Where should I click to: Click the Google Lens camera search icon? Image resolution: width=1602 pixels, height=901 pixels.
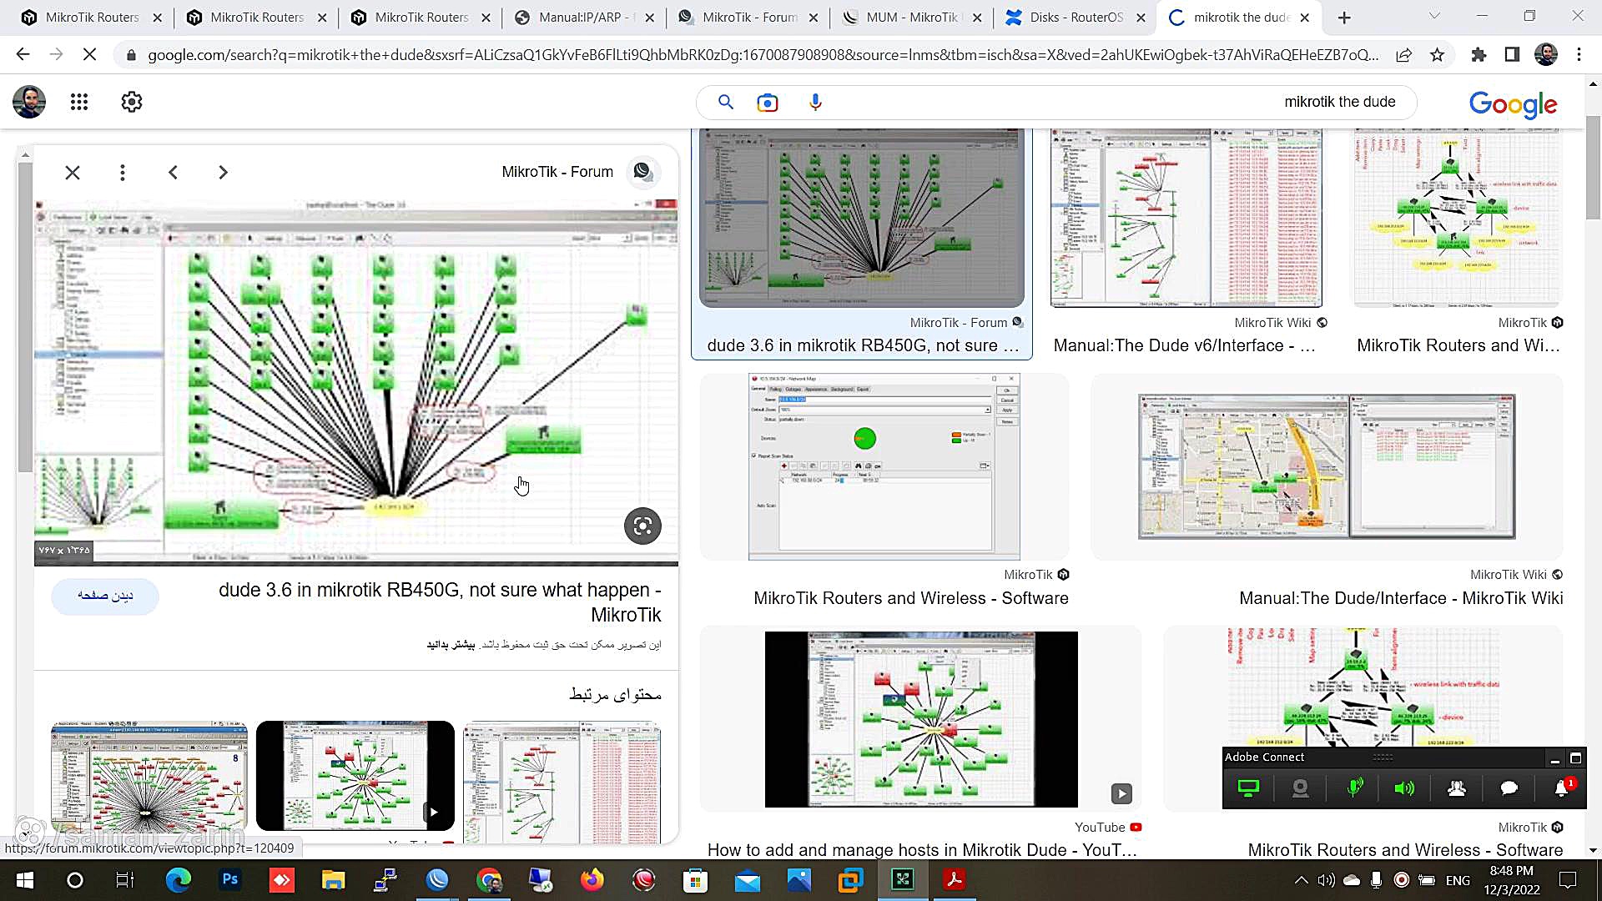pos(767,103)
